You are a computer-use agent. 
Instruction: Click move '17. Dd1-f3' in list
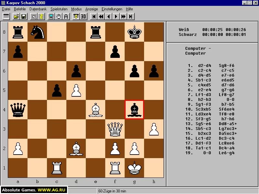point(198,143)
